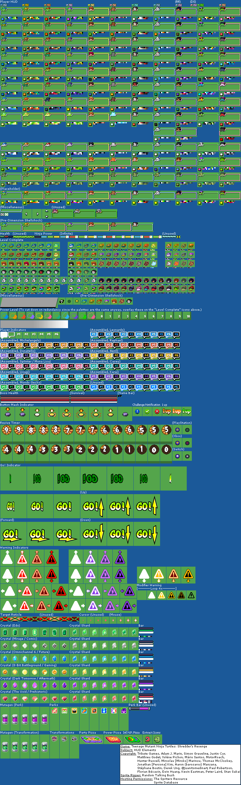Click the orange 1up sprite
Image resolution: width=241 pixels, height=785 pixels.
pos(167,411)
